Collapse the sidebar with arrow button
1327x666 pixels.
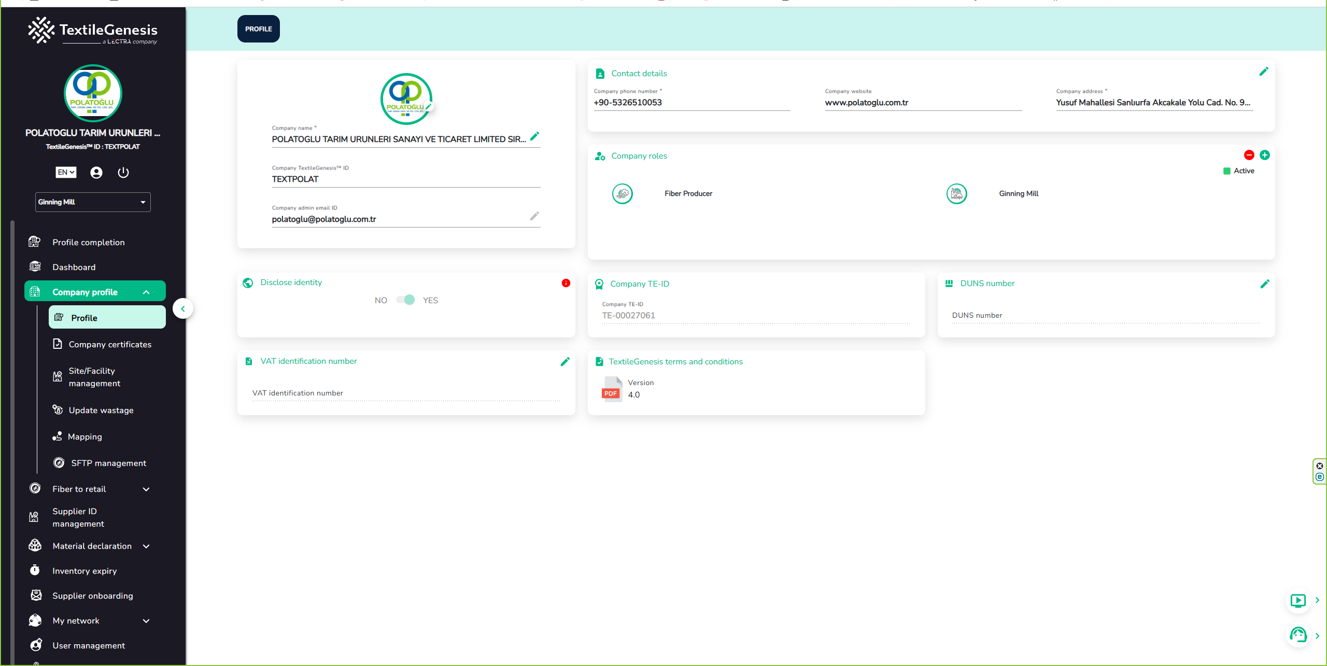coord(183,309)
